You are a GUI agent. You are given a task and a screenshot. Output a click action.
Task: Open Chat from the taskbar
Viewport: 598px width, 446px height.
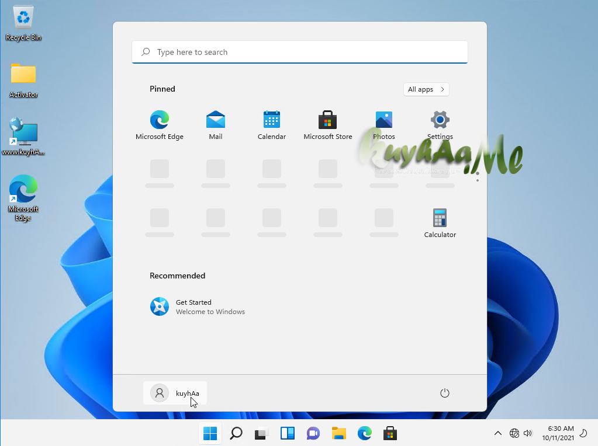(313, 433)
